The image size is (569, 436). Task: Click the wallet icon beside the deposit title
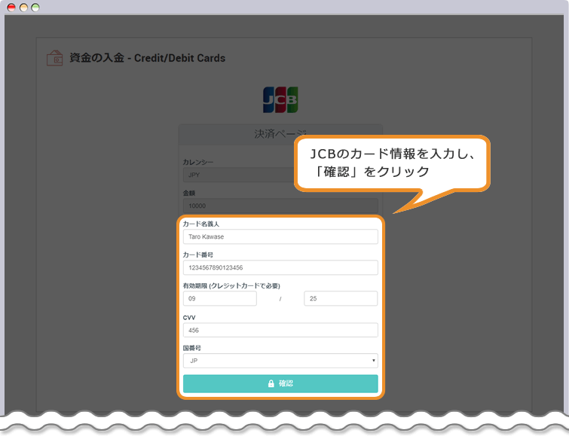[54, 58]
